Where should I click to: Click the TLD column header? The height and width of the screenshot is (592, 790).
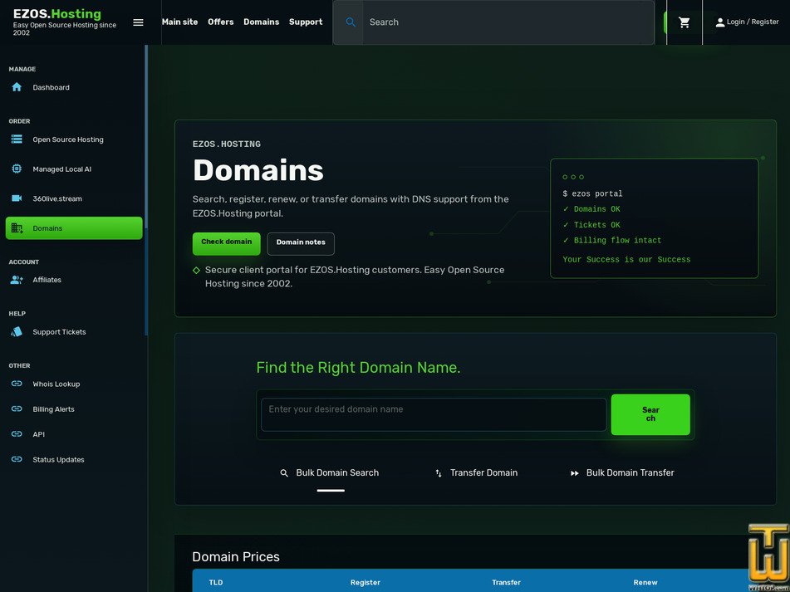[216, 582]
